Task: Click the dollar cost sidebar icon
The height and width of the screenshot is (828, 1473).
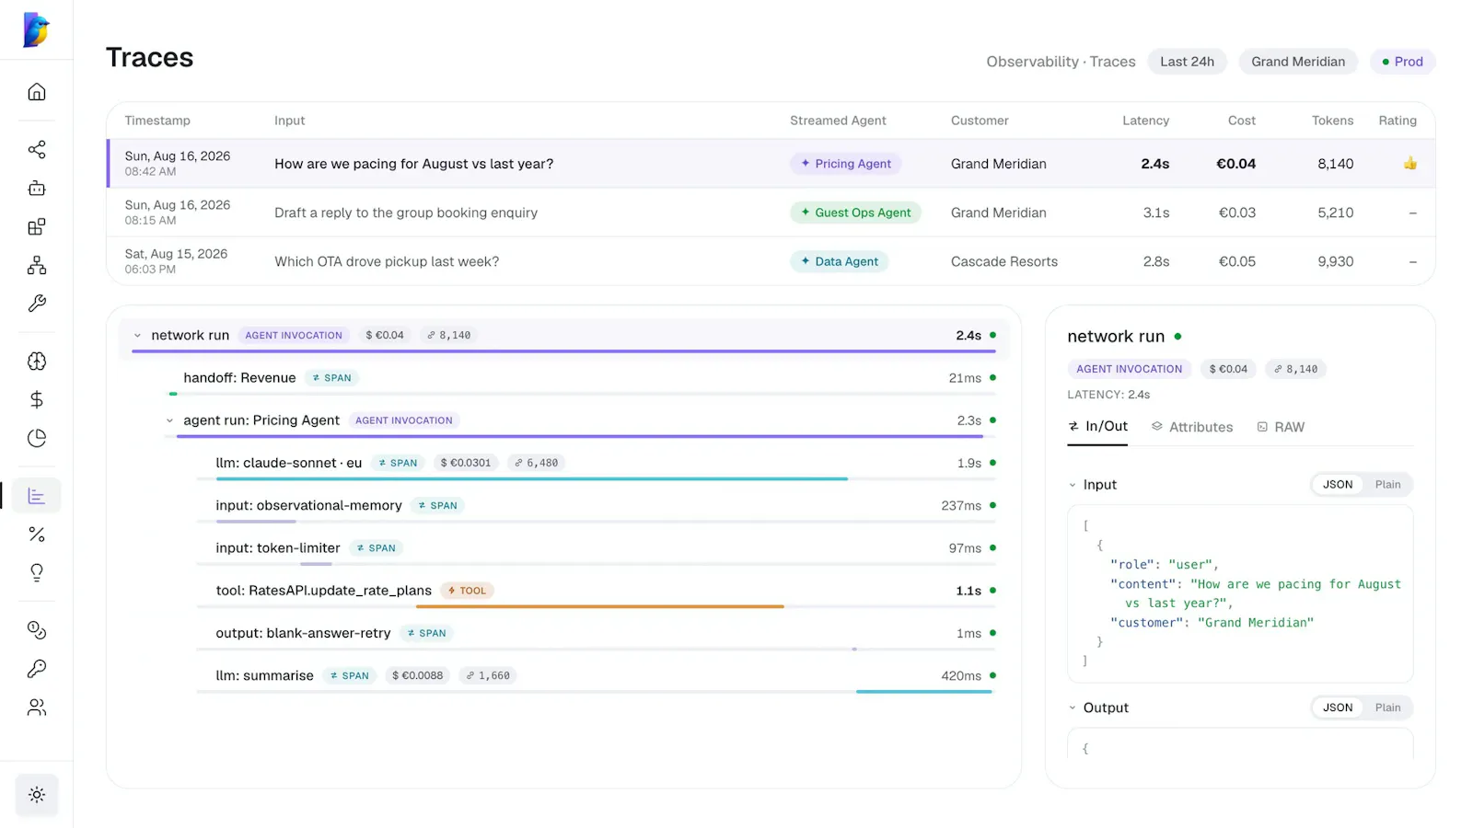Action: 37,399
